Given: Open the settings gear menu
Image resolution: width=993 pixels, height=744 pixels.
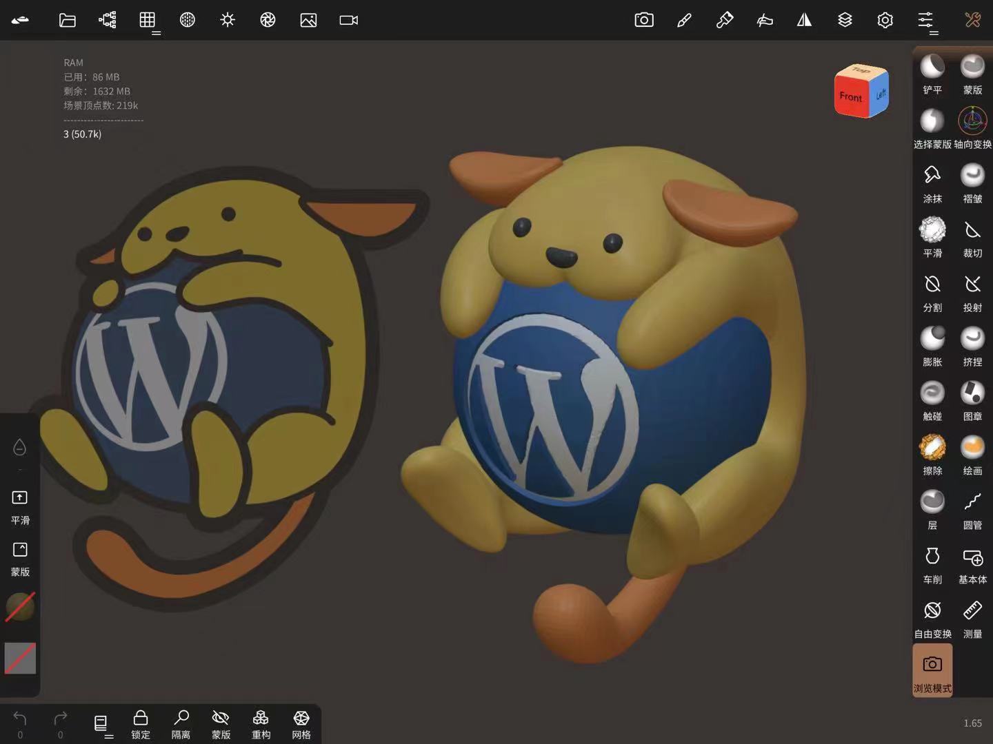Looking at the screenshot, I should (885, 20).
